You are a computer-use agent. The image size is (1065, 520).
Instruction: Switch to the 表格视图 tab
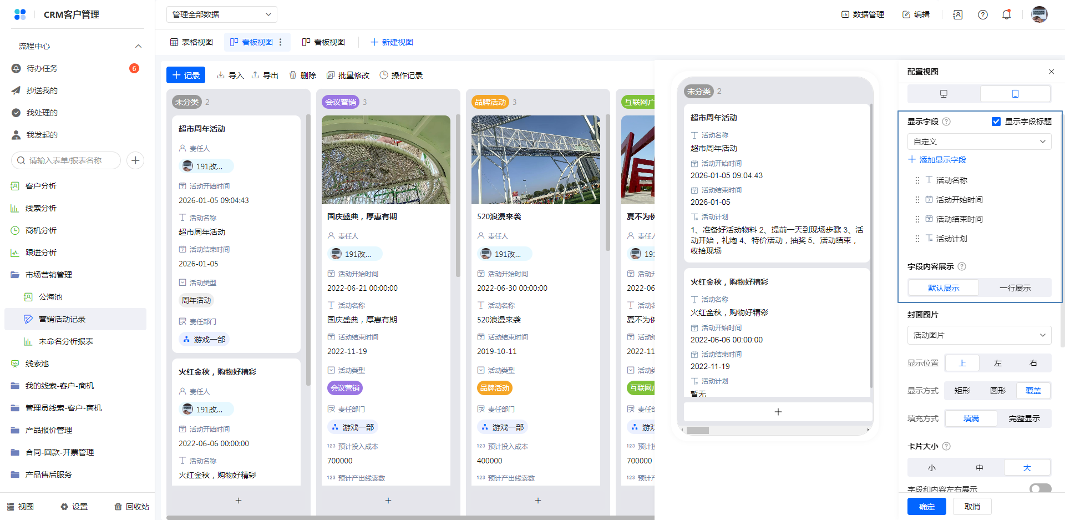point(191,42)
